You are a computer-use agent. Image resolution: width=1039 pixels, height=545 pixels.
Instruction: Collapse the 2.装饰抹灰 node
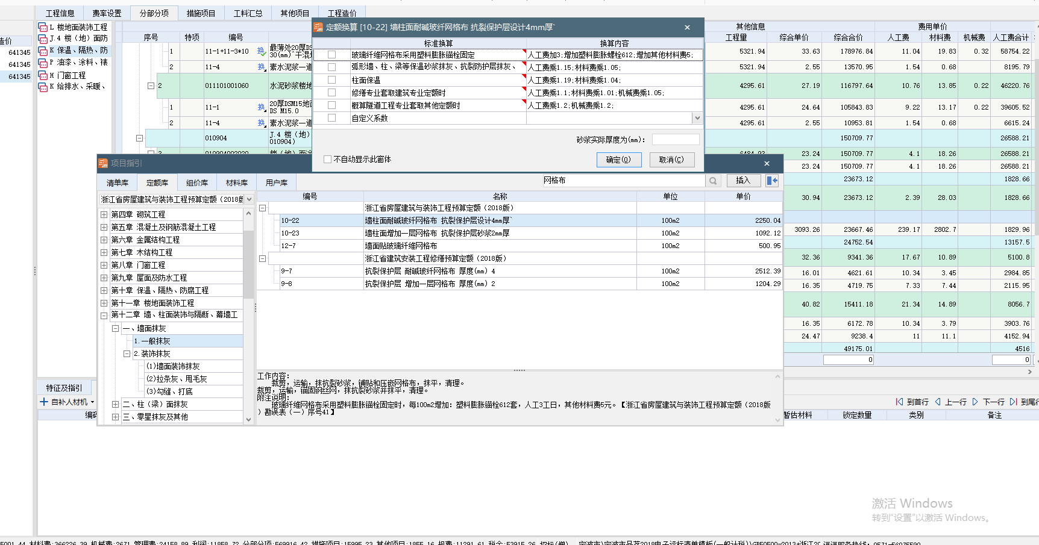(x=127, y=353)
